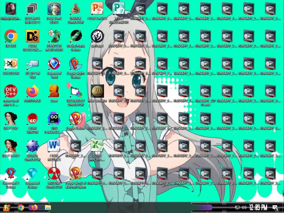Image resolution: width=284 pixels, height=213 pixels.
Task: Select the elf icon labeled ELVES
Action: 54,9
